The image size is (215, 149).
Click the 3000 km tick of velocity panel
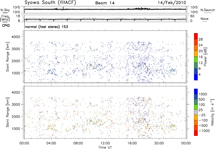(x=16, y=104)
